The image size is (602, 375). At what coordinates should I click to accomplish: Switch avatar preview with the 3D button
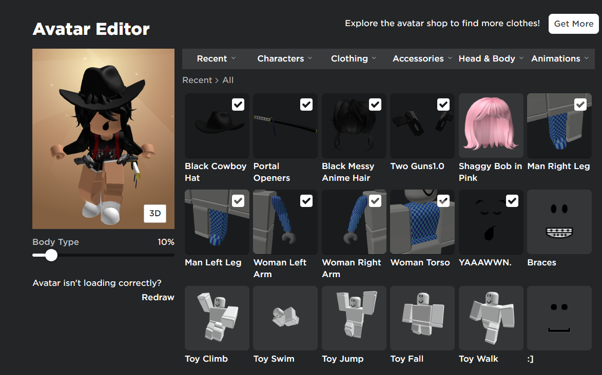coord(154,214)
